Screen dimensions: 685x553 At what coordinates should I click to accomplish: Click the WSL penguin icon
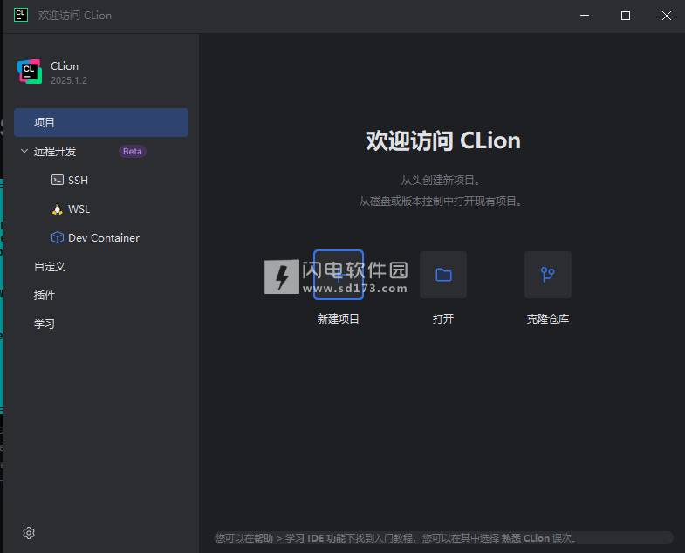pos(58,209)
